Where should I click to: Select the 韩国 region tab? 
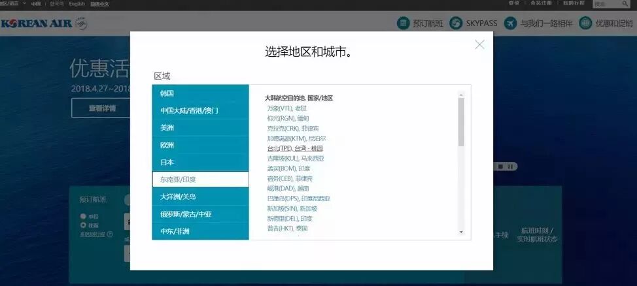pos(200,93)
